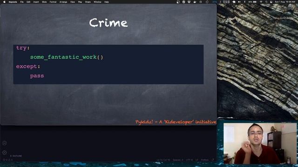
Task: Click the Bluetooth icon in menu bar
Action: click(x=244, y=2)
